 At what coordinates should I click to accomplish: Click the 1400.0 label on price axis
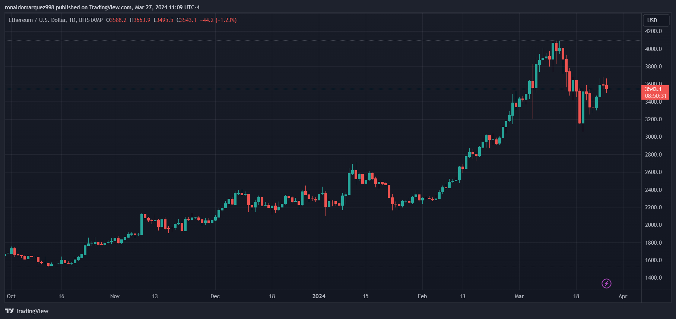(653, 278)
